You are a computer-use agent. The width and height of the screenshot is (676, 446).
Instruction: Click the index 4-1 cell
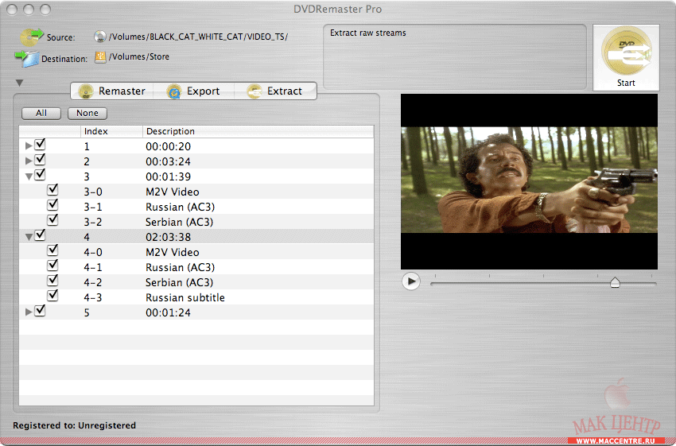(93, 267)
